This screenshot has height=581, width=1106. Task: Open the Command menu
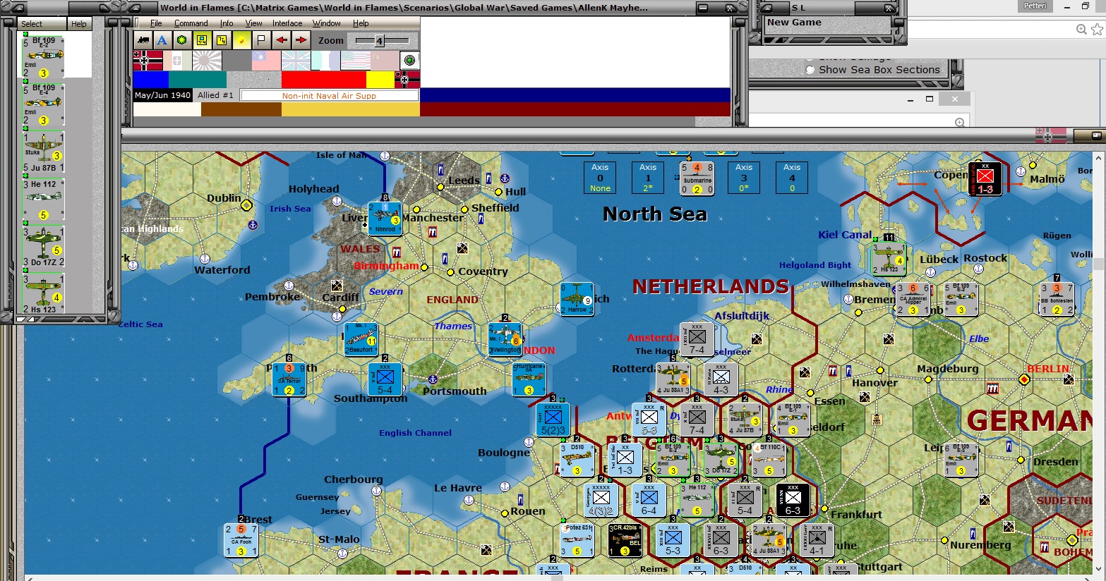(x=191, y=23)
